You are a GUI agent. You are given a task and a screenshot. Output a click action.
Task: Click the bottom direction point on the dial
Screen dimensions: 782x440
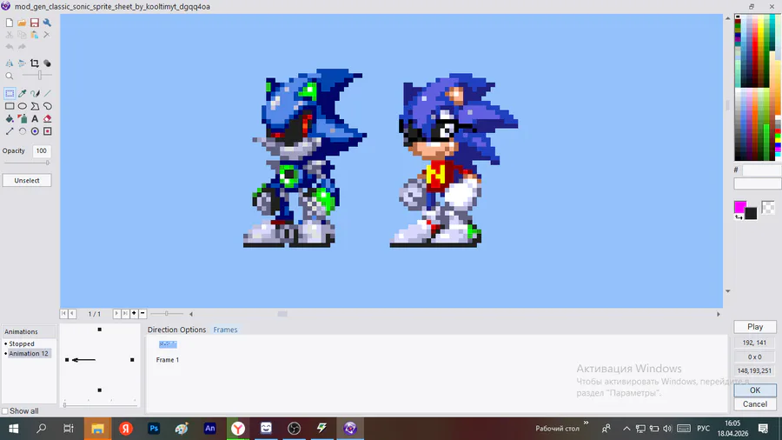tap(100, 390)
